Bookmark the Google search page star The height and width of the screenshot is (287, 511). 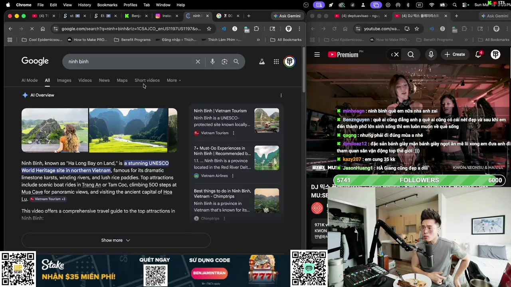click(209, 29)
